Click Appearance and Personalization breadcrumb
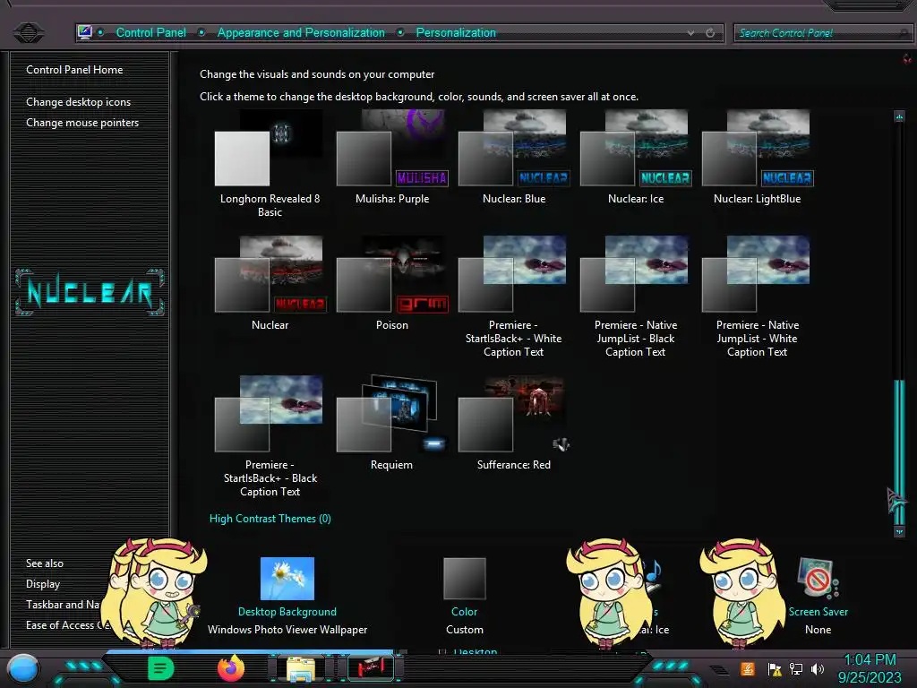 (301, 33)
